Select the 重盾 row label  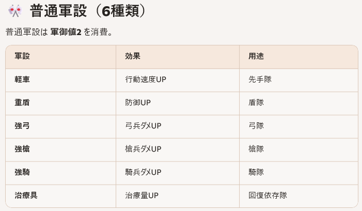22,103
